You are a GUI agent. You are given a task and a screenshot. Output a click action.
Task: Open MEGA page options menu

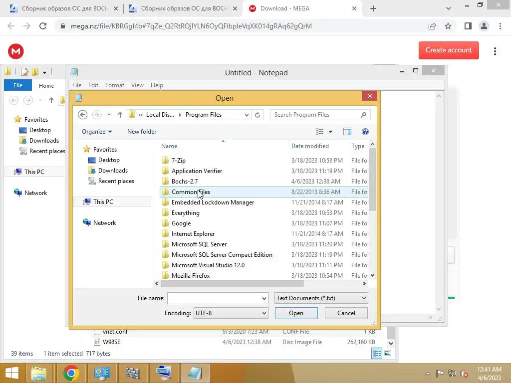[495, 51]
